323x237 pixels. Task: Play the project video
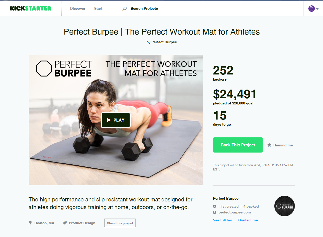point(116,120)
